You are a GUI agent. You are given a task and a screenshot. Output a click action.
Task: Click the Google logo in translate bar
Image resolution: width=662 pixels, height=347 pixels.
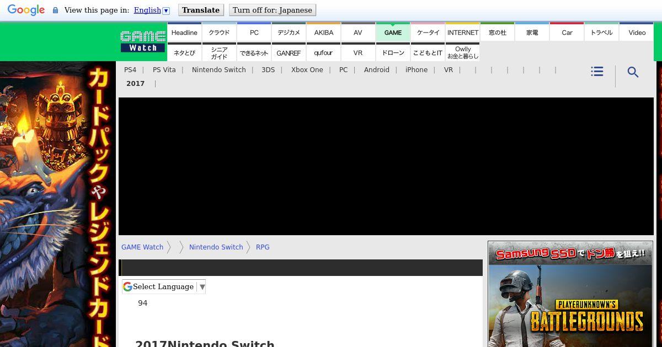tap(26, 10)
